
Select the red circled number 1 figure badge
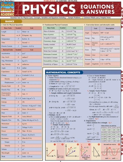55,144
